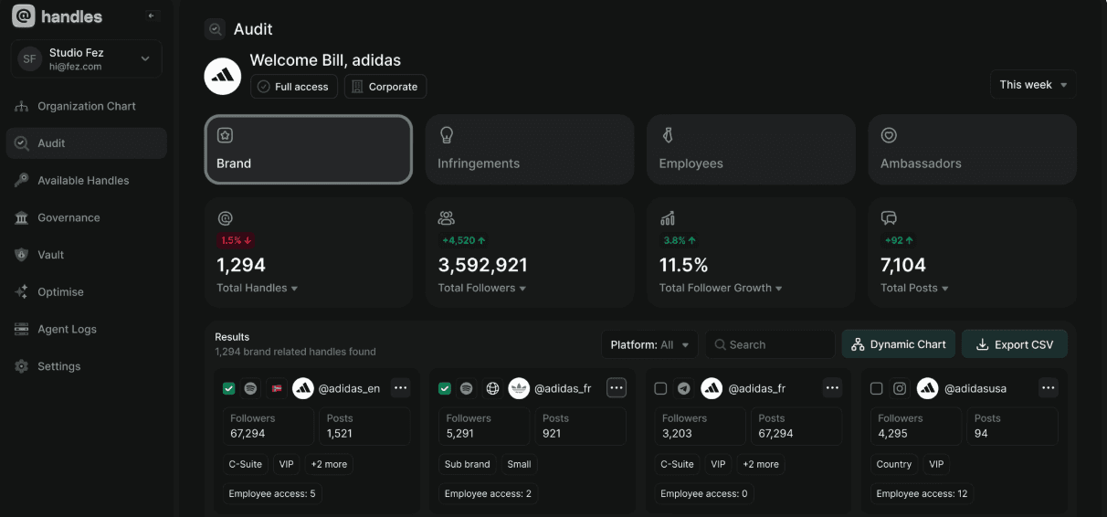Show +2 more tags on Telegram @adidas_fr card
Screen dimensions: 1107x517
(x=761, y=464)
